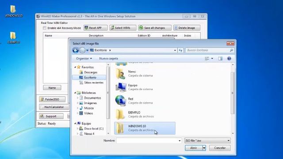The image size is (283, 159).
Task: Open recent locations dropdown arrow
Action: pyautogui.click(x=88, y=50)
